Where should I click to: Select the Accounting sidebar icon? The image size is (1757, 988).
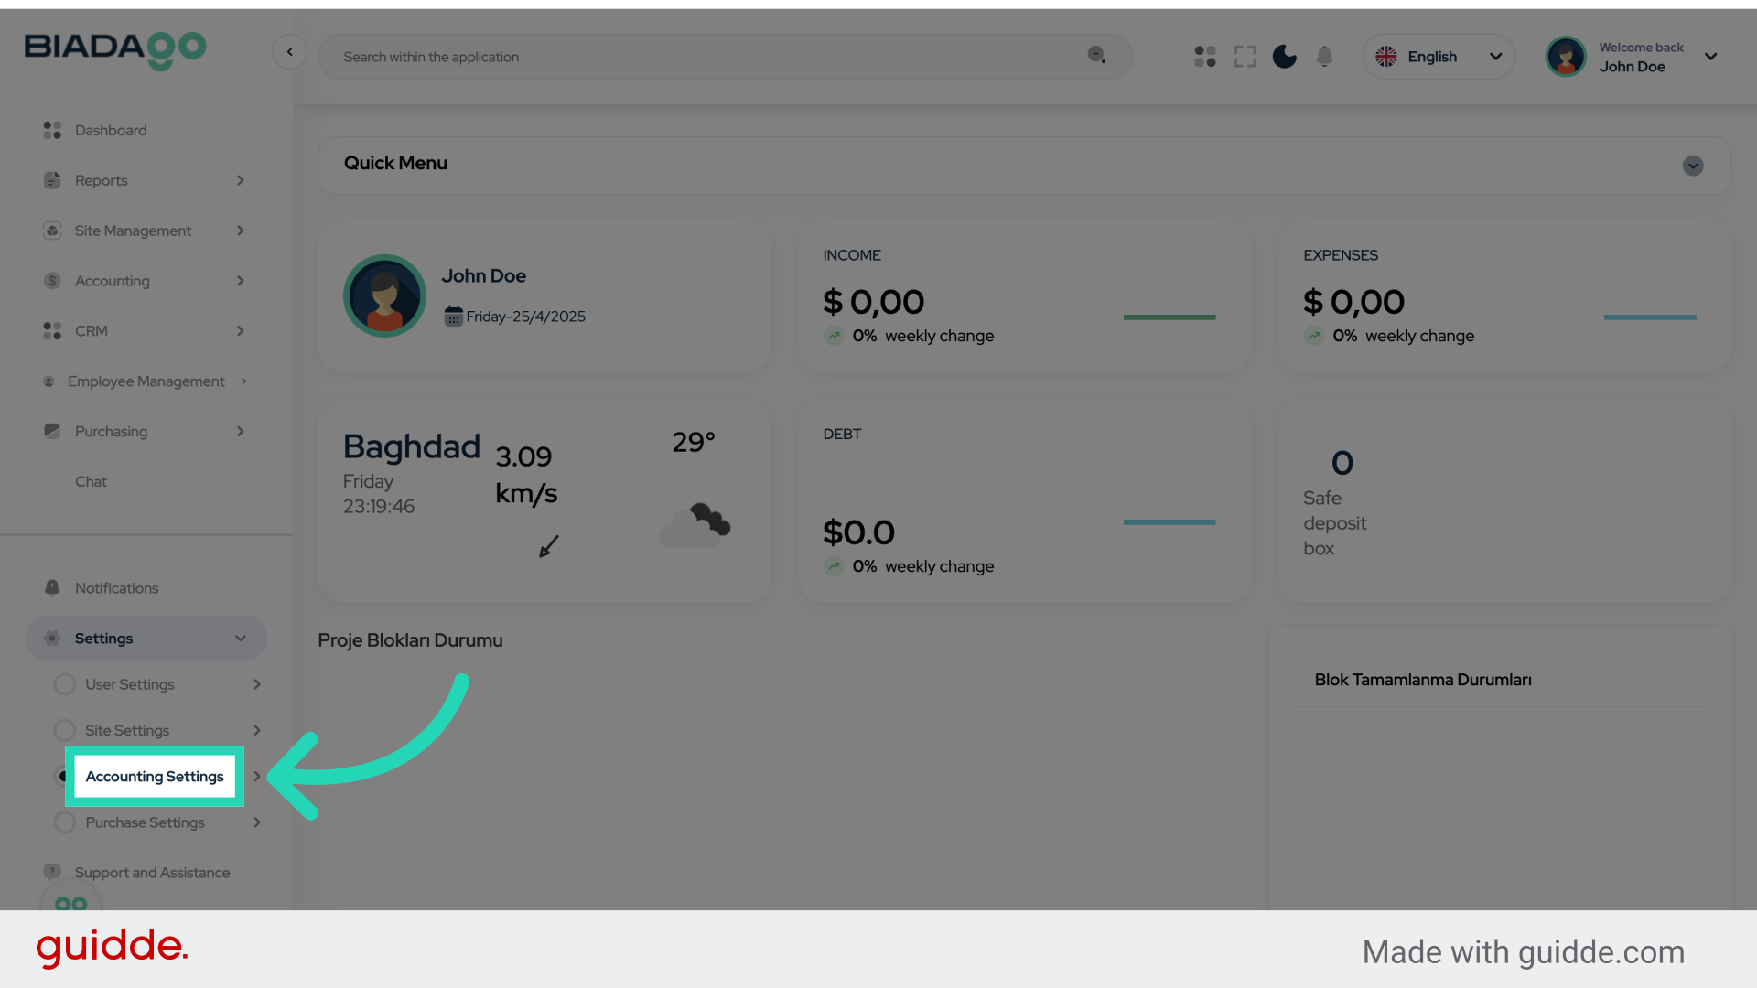52,281
